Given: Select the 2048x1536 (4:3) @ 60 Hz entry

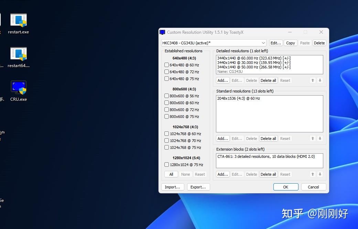Looking at the screenshot, I should 269,98.
